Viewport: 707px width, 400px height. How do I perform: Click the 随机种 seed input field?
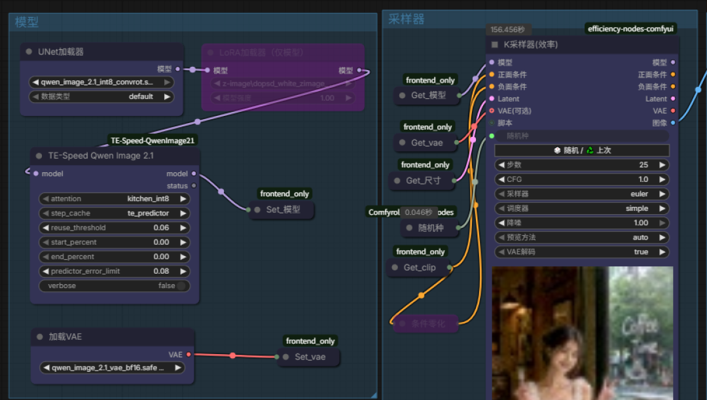pos(582,136)
